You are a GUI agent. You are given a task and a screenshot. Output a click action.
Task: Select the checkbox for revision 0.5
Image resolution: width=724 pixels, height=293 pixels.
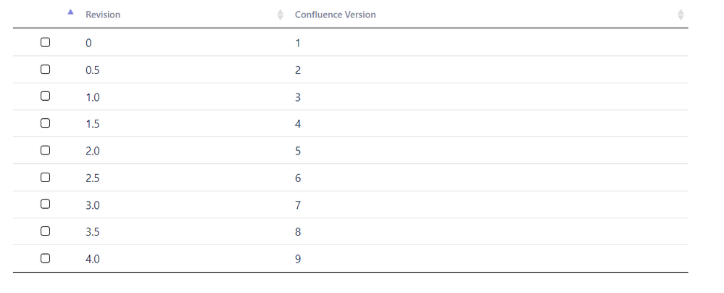click(45, 70)
